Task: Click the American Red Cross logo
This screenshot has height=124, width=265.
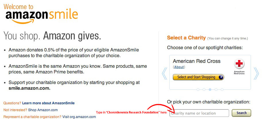Action: tap(239, 67)
